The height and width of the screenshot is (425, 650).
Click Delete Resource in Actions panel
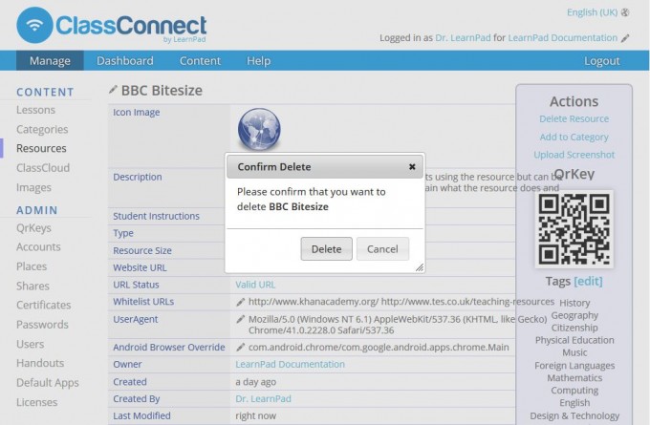574,118
